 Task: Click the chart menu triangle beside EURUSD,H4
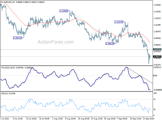[x=2, y=2]
